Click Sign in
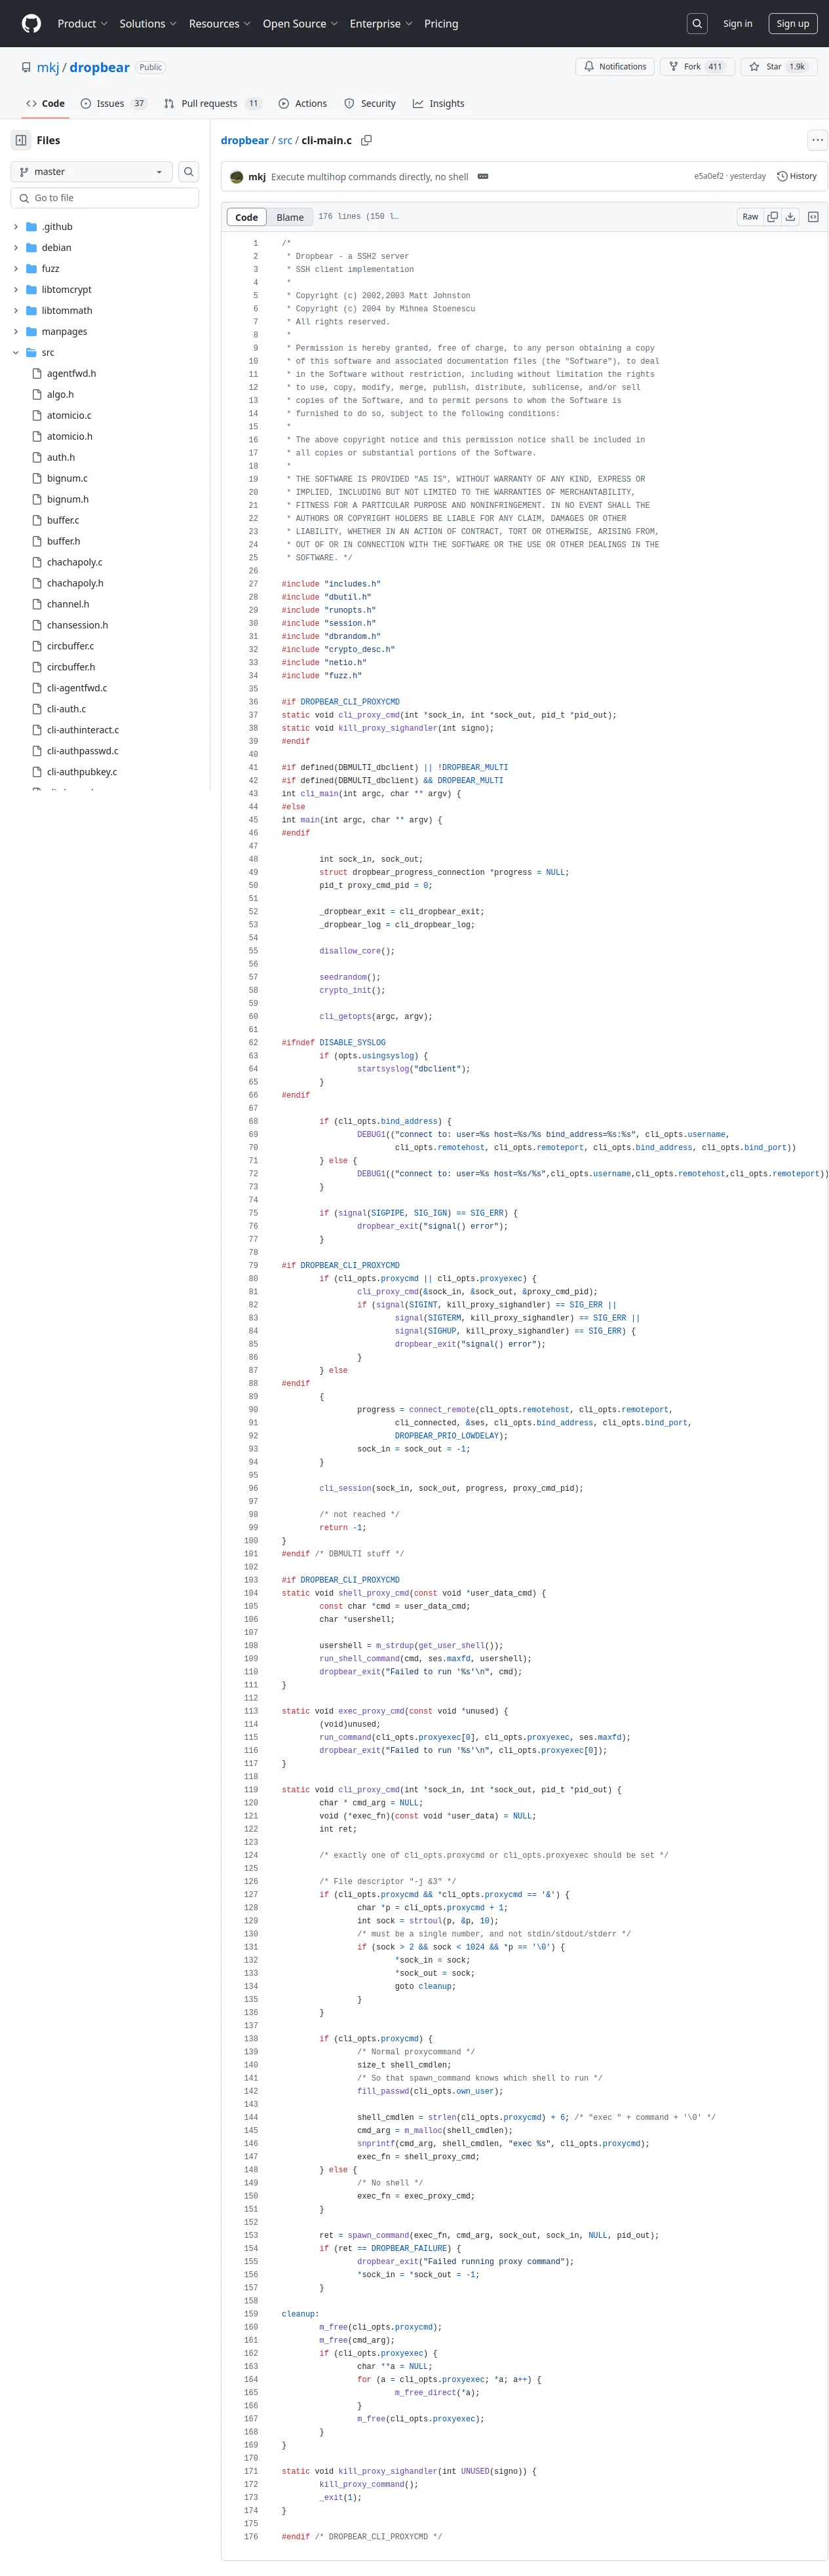829x2576 pixels. click(738, 24)
